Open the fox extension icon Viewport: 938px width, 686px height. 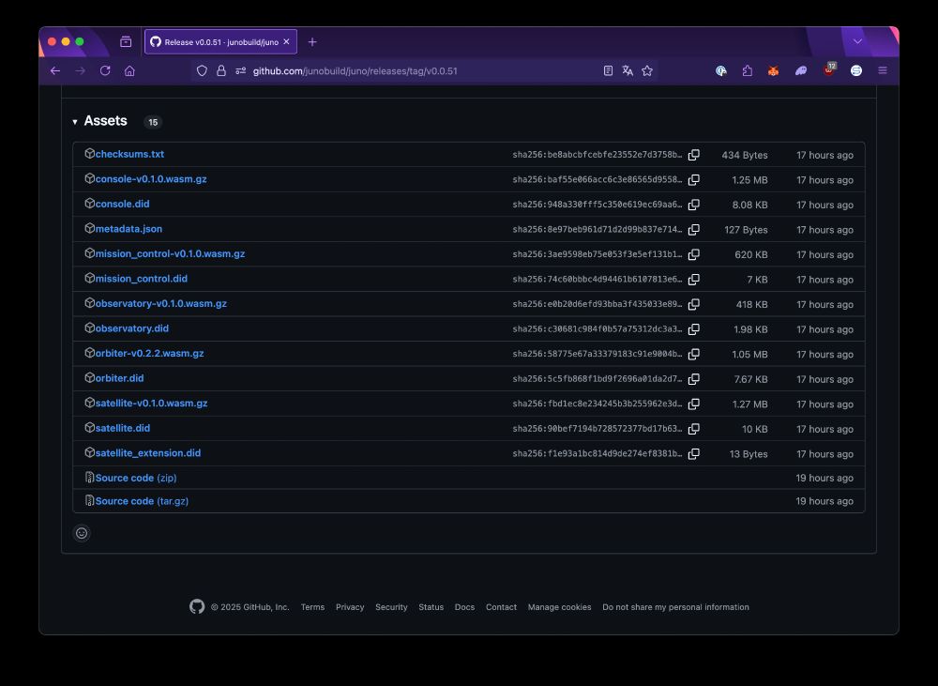pyautogui.click(x=773, y=70)
